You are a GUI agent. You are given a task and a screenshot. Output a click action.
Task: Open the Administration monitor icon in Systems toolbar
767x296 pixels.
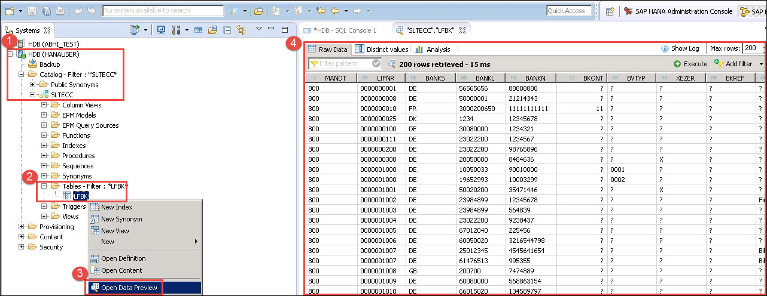[161, 30]
